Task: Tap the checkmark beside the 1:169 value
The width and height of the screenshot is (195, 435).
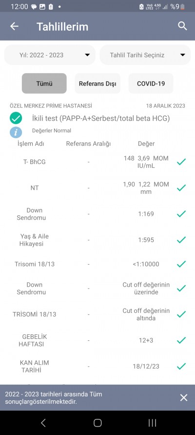Action: [181, 214]
